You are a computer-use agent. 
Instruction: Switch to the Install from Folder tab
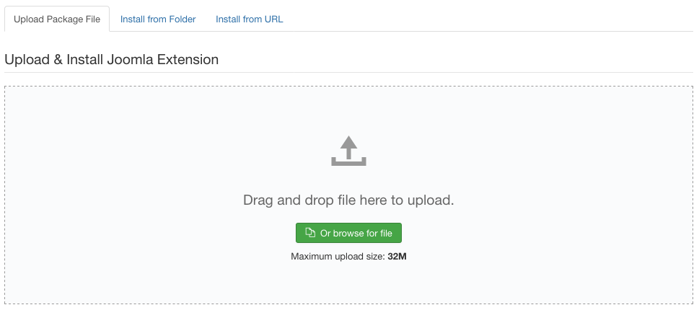pos(158,19)
